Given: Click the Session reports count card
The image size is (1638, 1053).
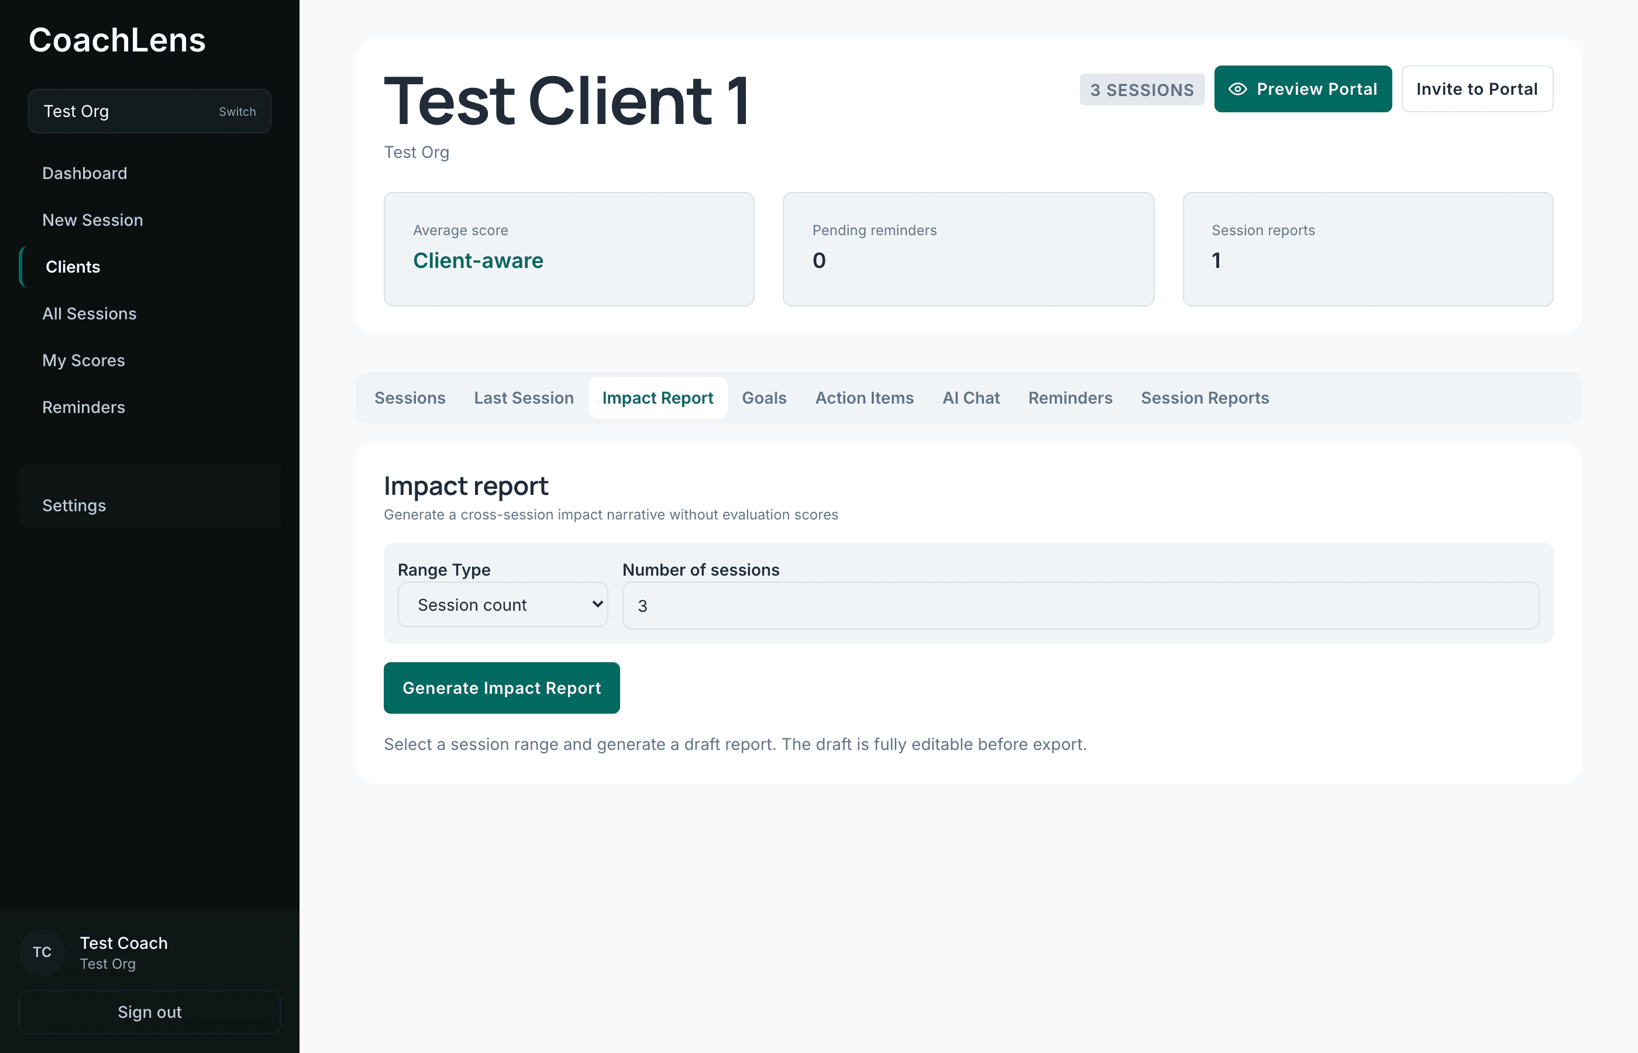Looking at the screenshot, I should coord(1367,249).
